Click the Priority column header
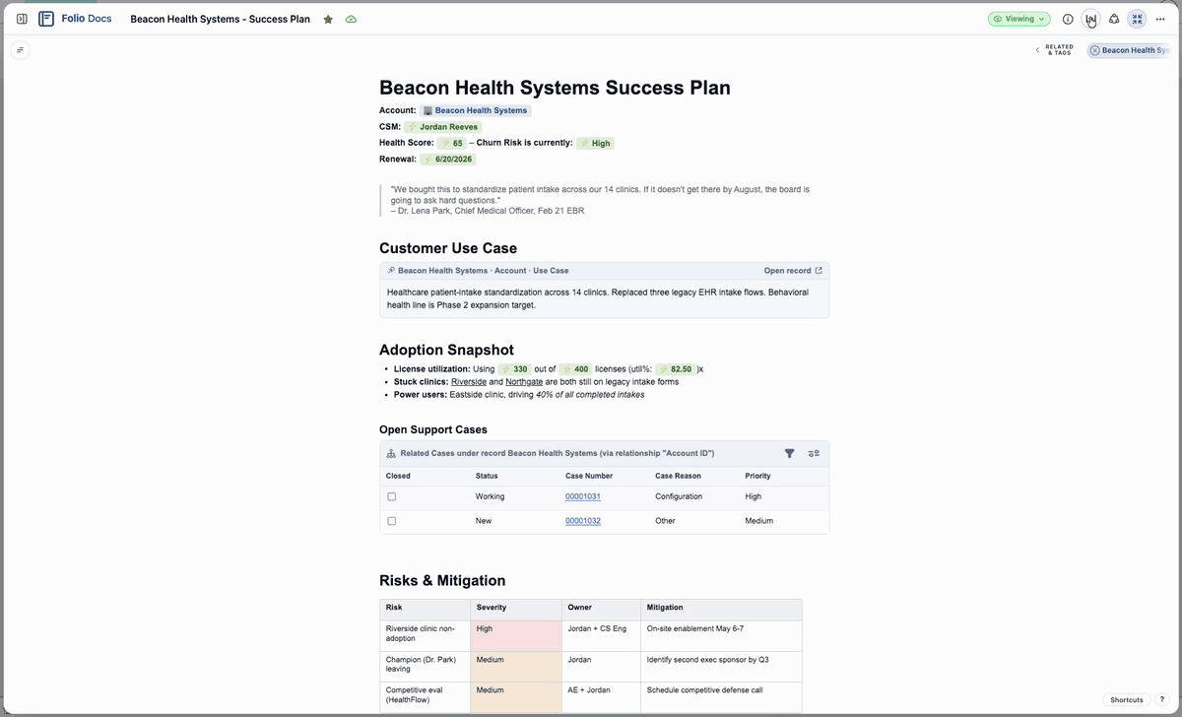Screen dimensions: 1182x717 (757, 476)
